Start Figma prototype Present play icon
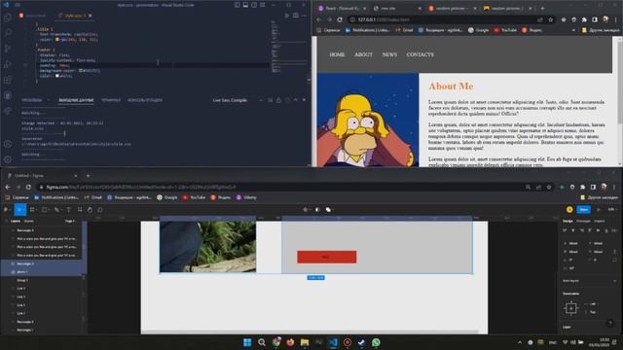Viewport: 623px width, 350px height. pos(599,210)
